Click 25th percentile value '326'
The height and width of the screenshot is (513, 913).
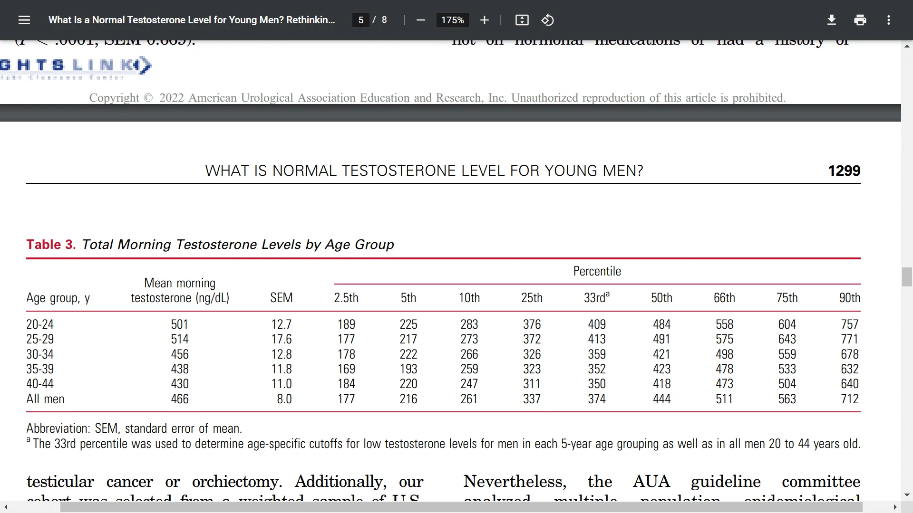tap(532, 354)
